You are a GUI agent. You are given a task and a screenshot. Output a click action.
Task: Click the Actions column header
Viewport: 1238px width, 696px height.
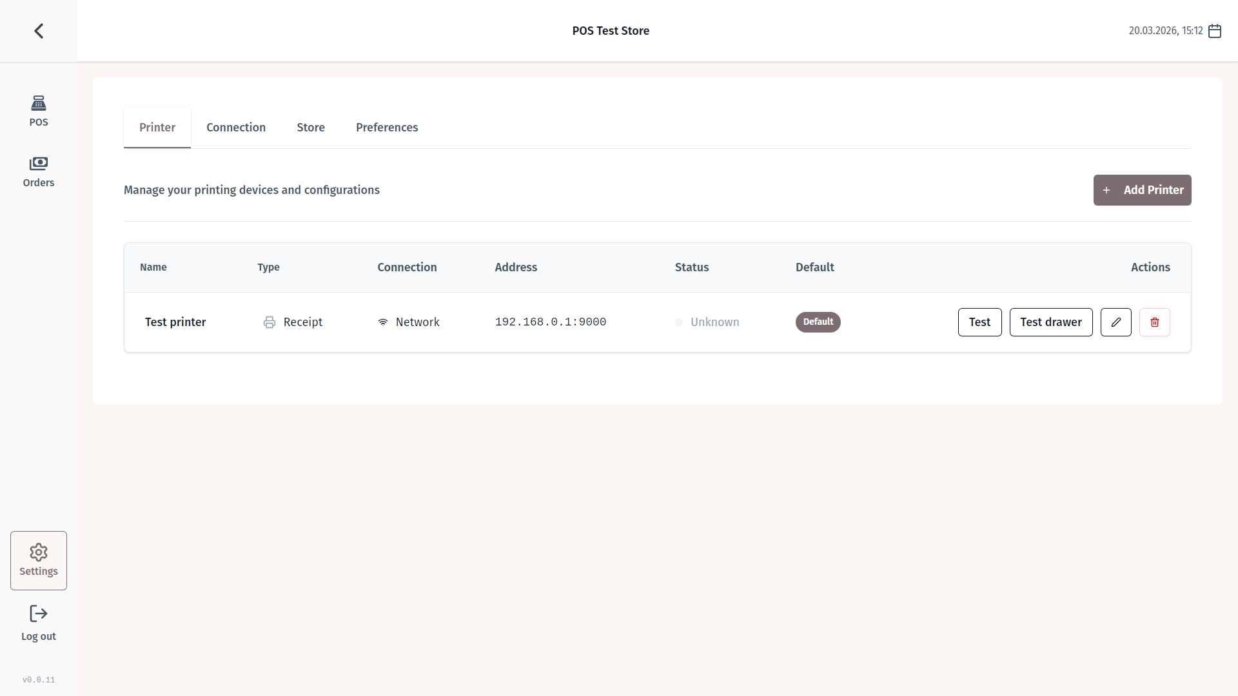coord(1150,267)
